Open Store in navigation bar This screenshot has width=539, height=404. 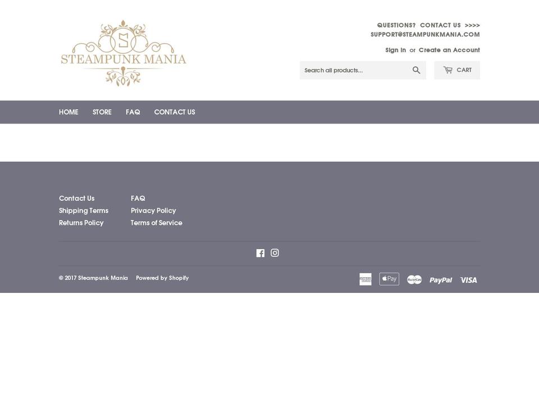pos(102,112)
